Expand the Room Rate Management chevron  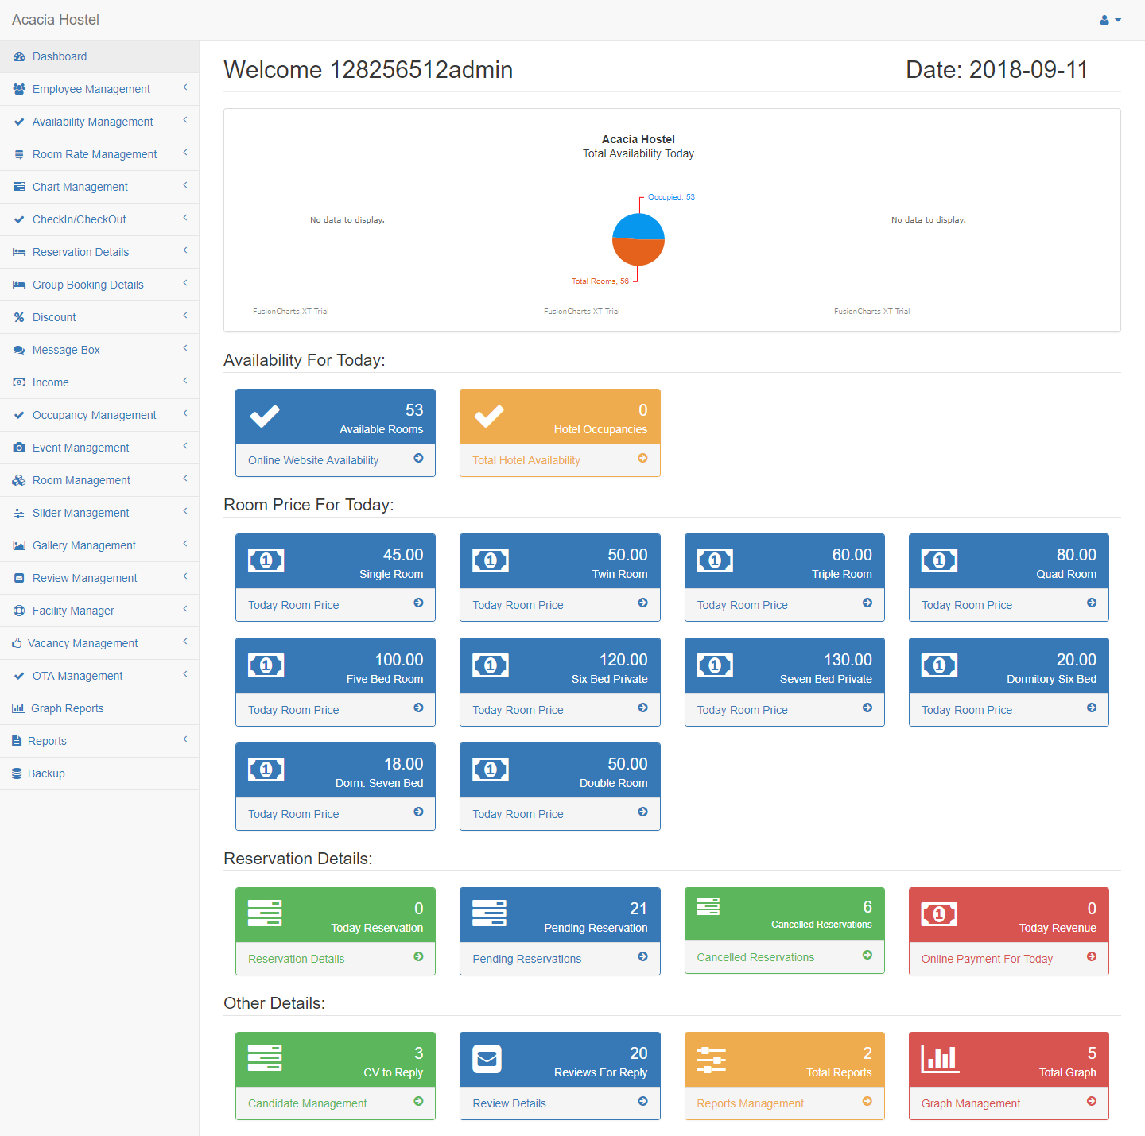pyautogui.click(x=185, y=153)
